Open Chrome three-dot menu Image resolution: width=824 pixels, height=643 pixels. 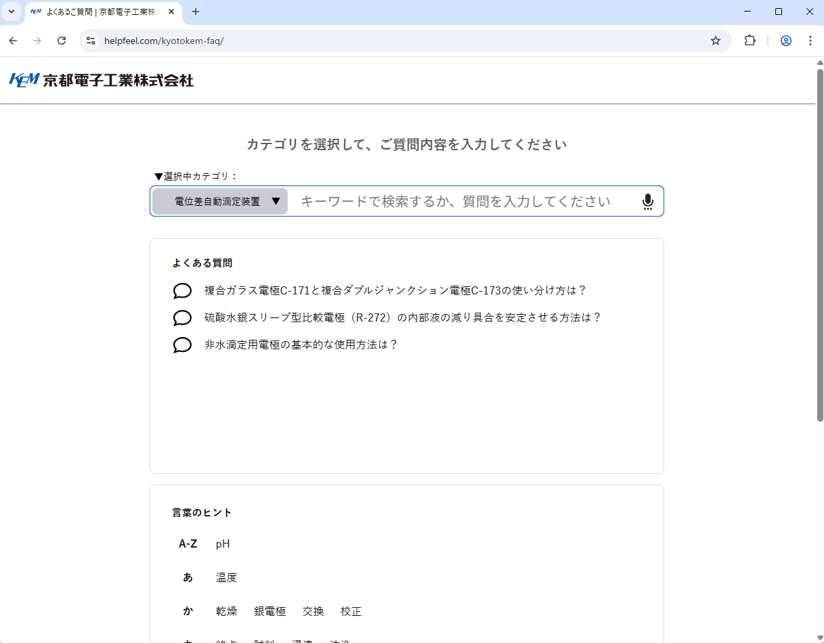point(810,41)
